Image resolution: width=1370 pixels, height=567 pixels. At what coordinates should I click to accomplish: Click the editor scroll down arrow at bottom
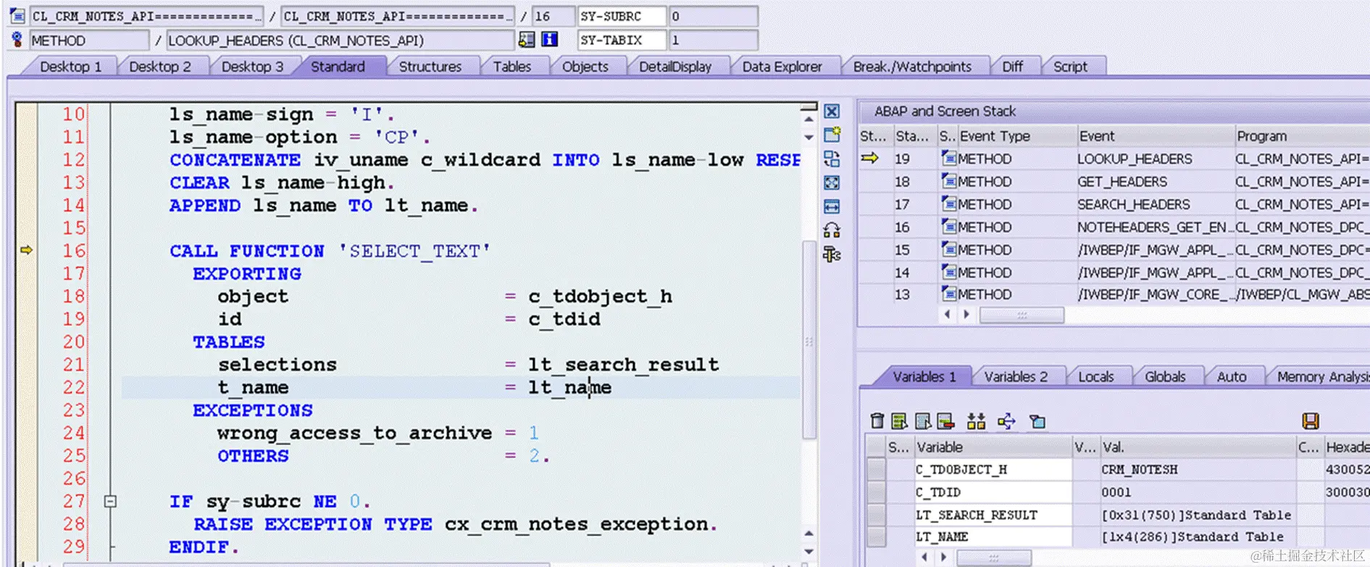coord(809,551)
